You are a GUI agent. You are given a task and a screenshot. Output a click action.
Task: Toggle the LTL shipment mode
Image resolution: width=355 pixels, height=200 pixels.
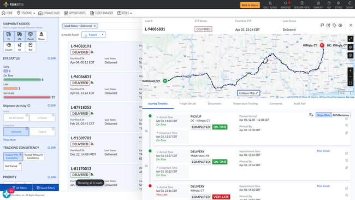[x=20, y=36]
